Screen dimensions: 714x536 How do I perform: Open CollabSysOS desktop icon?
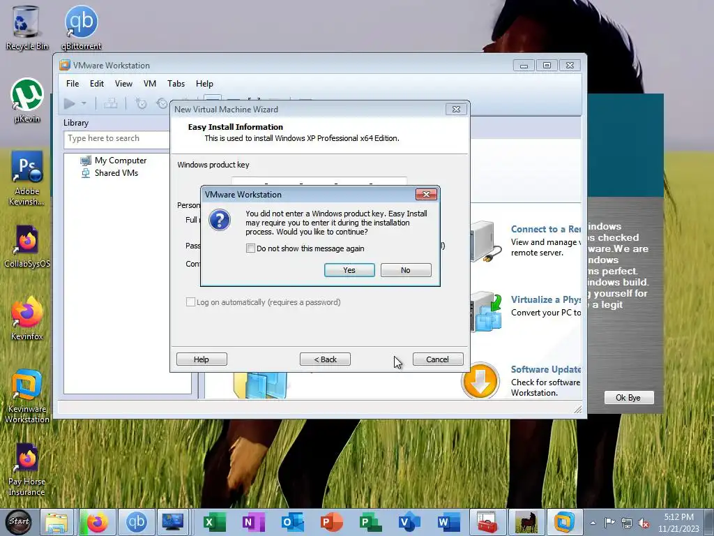tap(27, 246)
